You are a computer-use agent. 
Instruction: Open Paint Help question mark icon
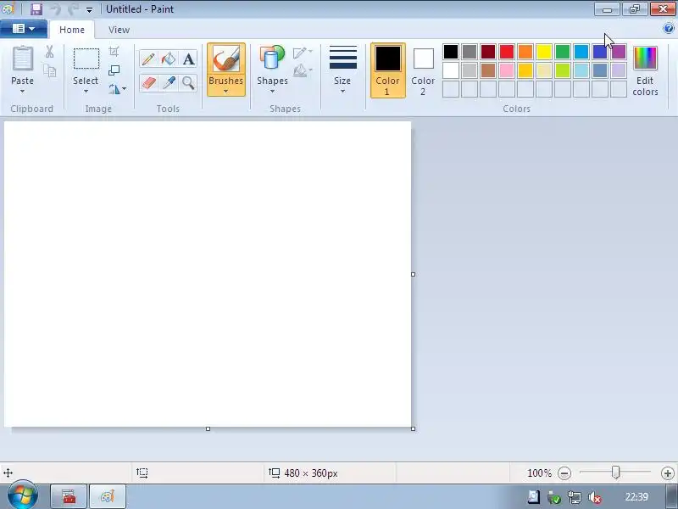668,29
